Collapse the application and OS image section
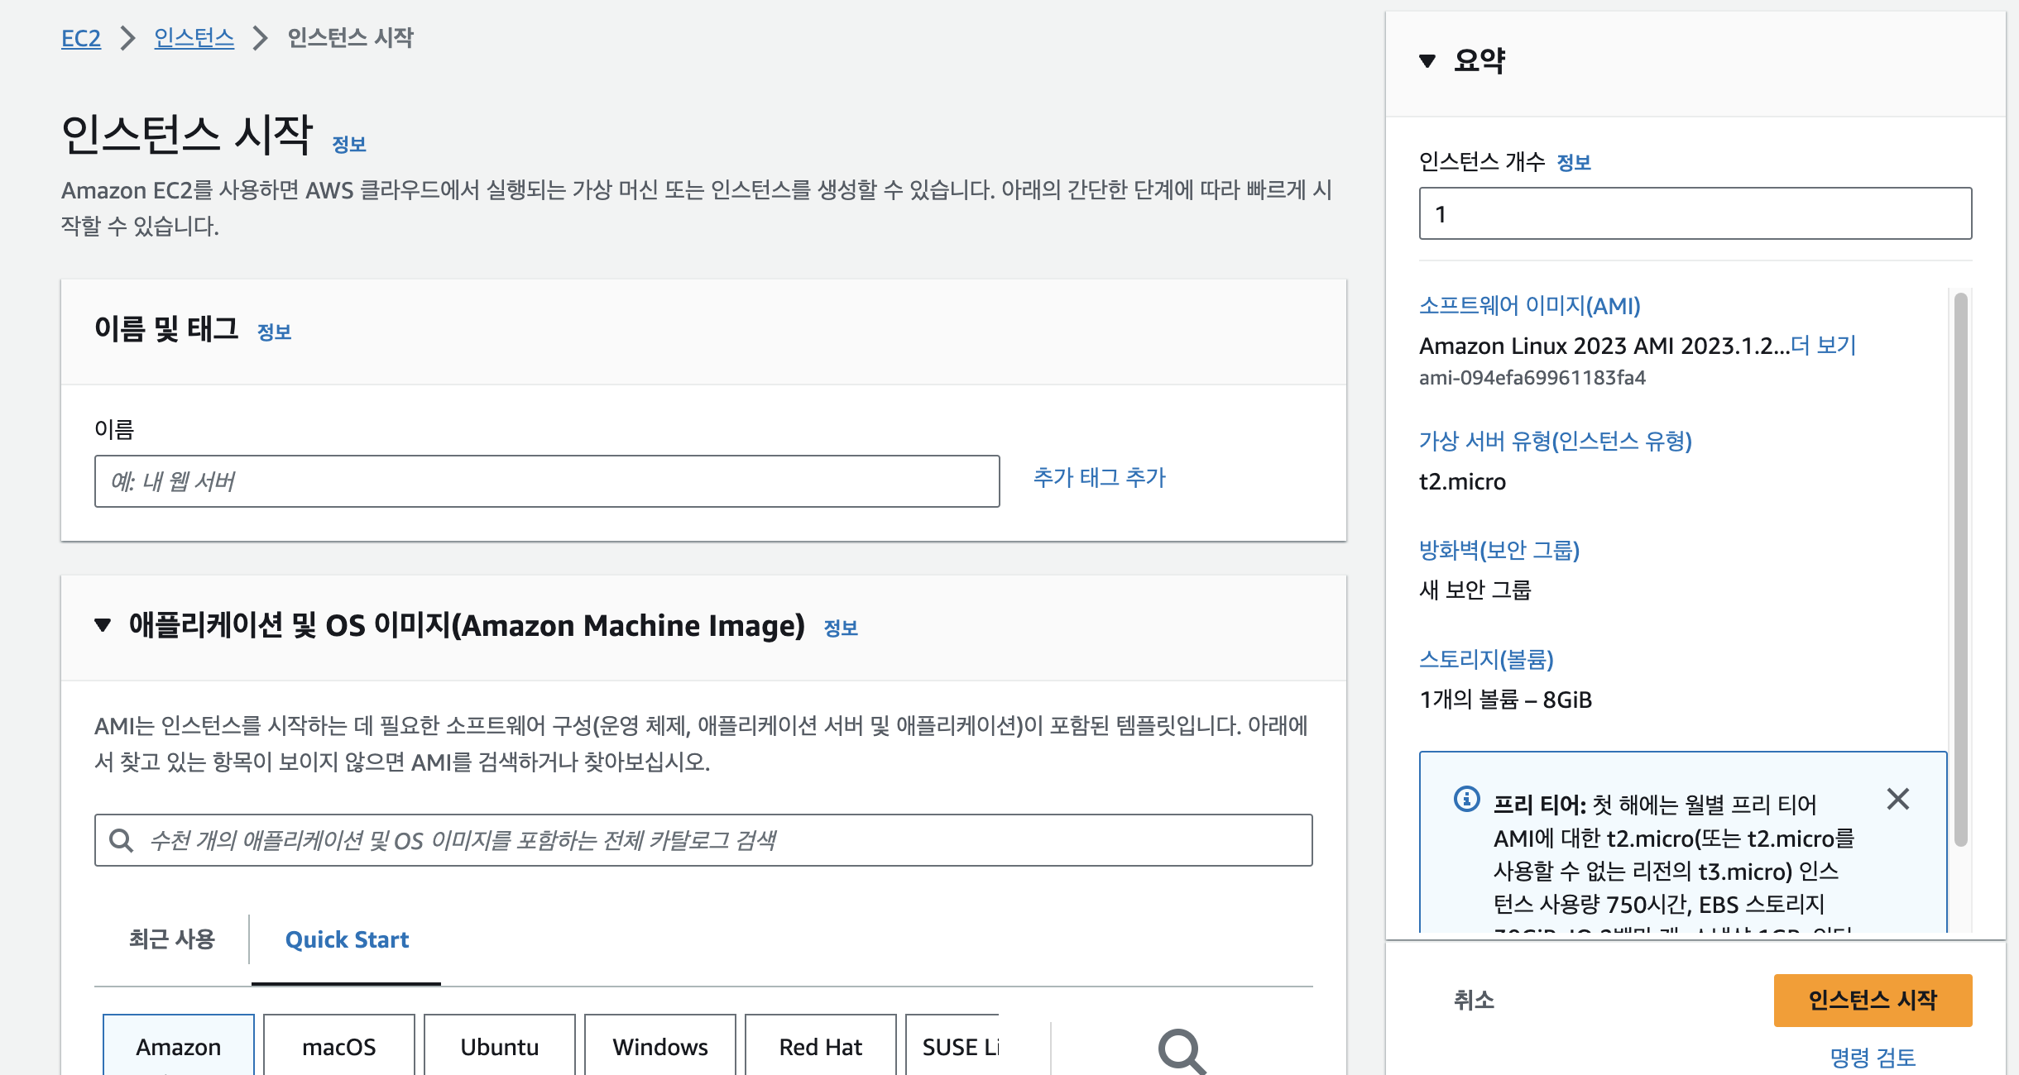 103,625
